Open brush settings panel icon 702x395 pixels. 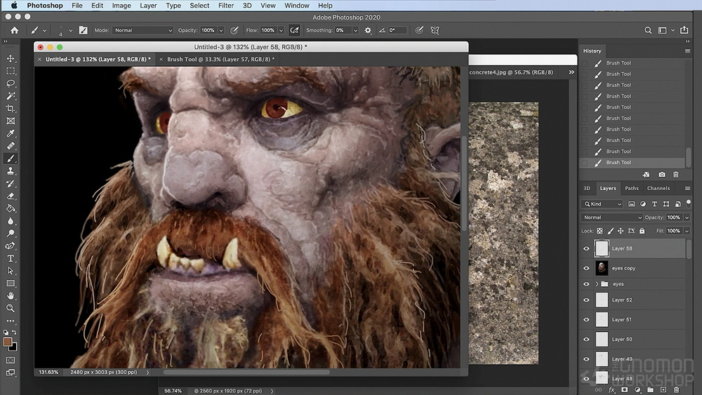[84, 30]
